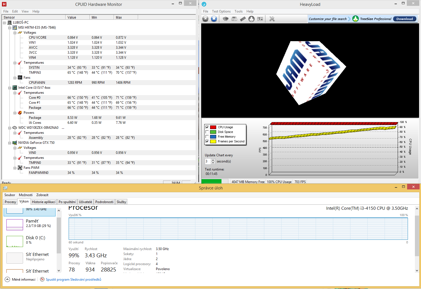Click thermometer icon of Temperatures under WDC drive

click(20, 133)
